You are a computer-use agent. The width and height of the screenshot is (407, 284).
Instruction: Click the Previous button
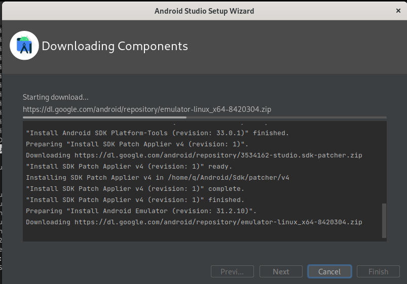click(232, 271)
